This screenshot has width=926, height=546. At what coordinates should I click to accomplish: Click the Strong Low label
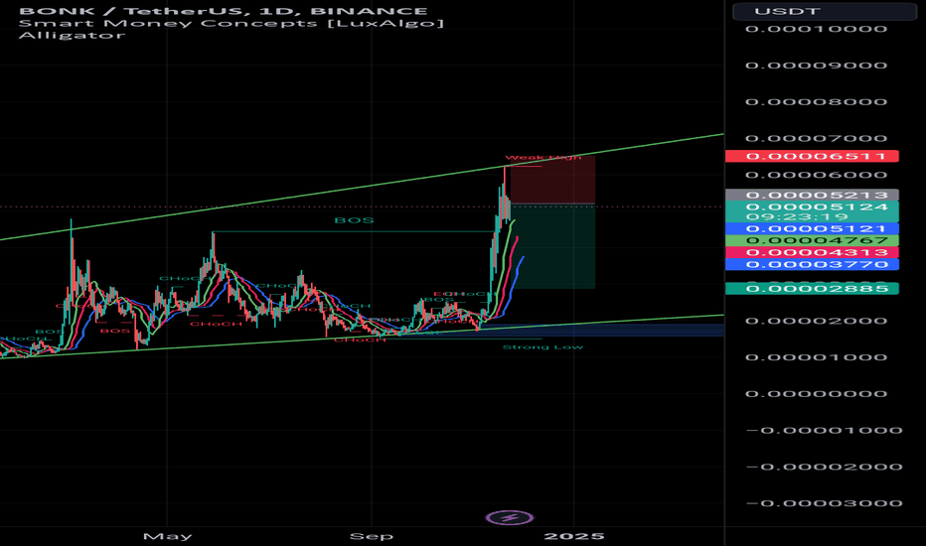[542, 347]
